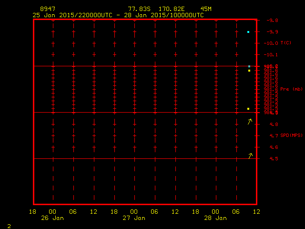Image resolution: width=305 pixels, height=229 pixels.
Task: Click the 00 hour label above 27 Jan
Action: point(134,212)
